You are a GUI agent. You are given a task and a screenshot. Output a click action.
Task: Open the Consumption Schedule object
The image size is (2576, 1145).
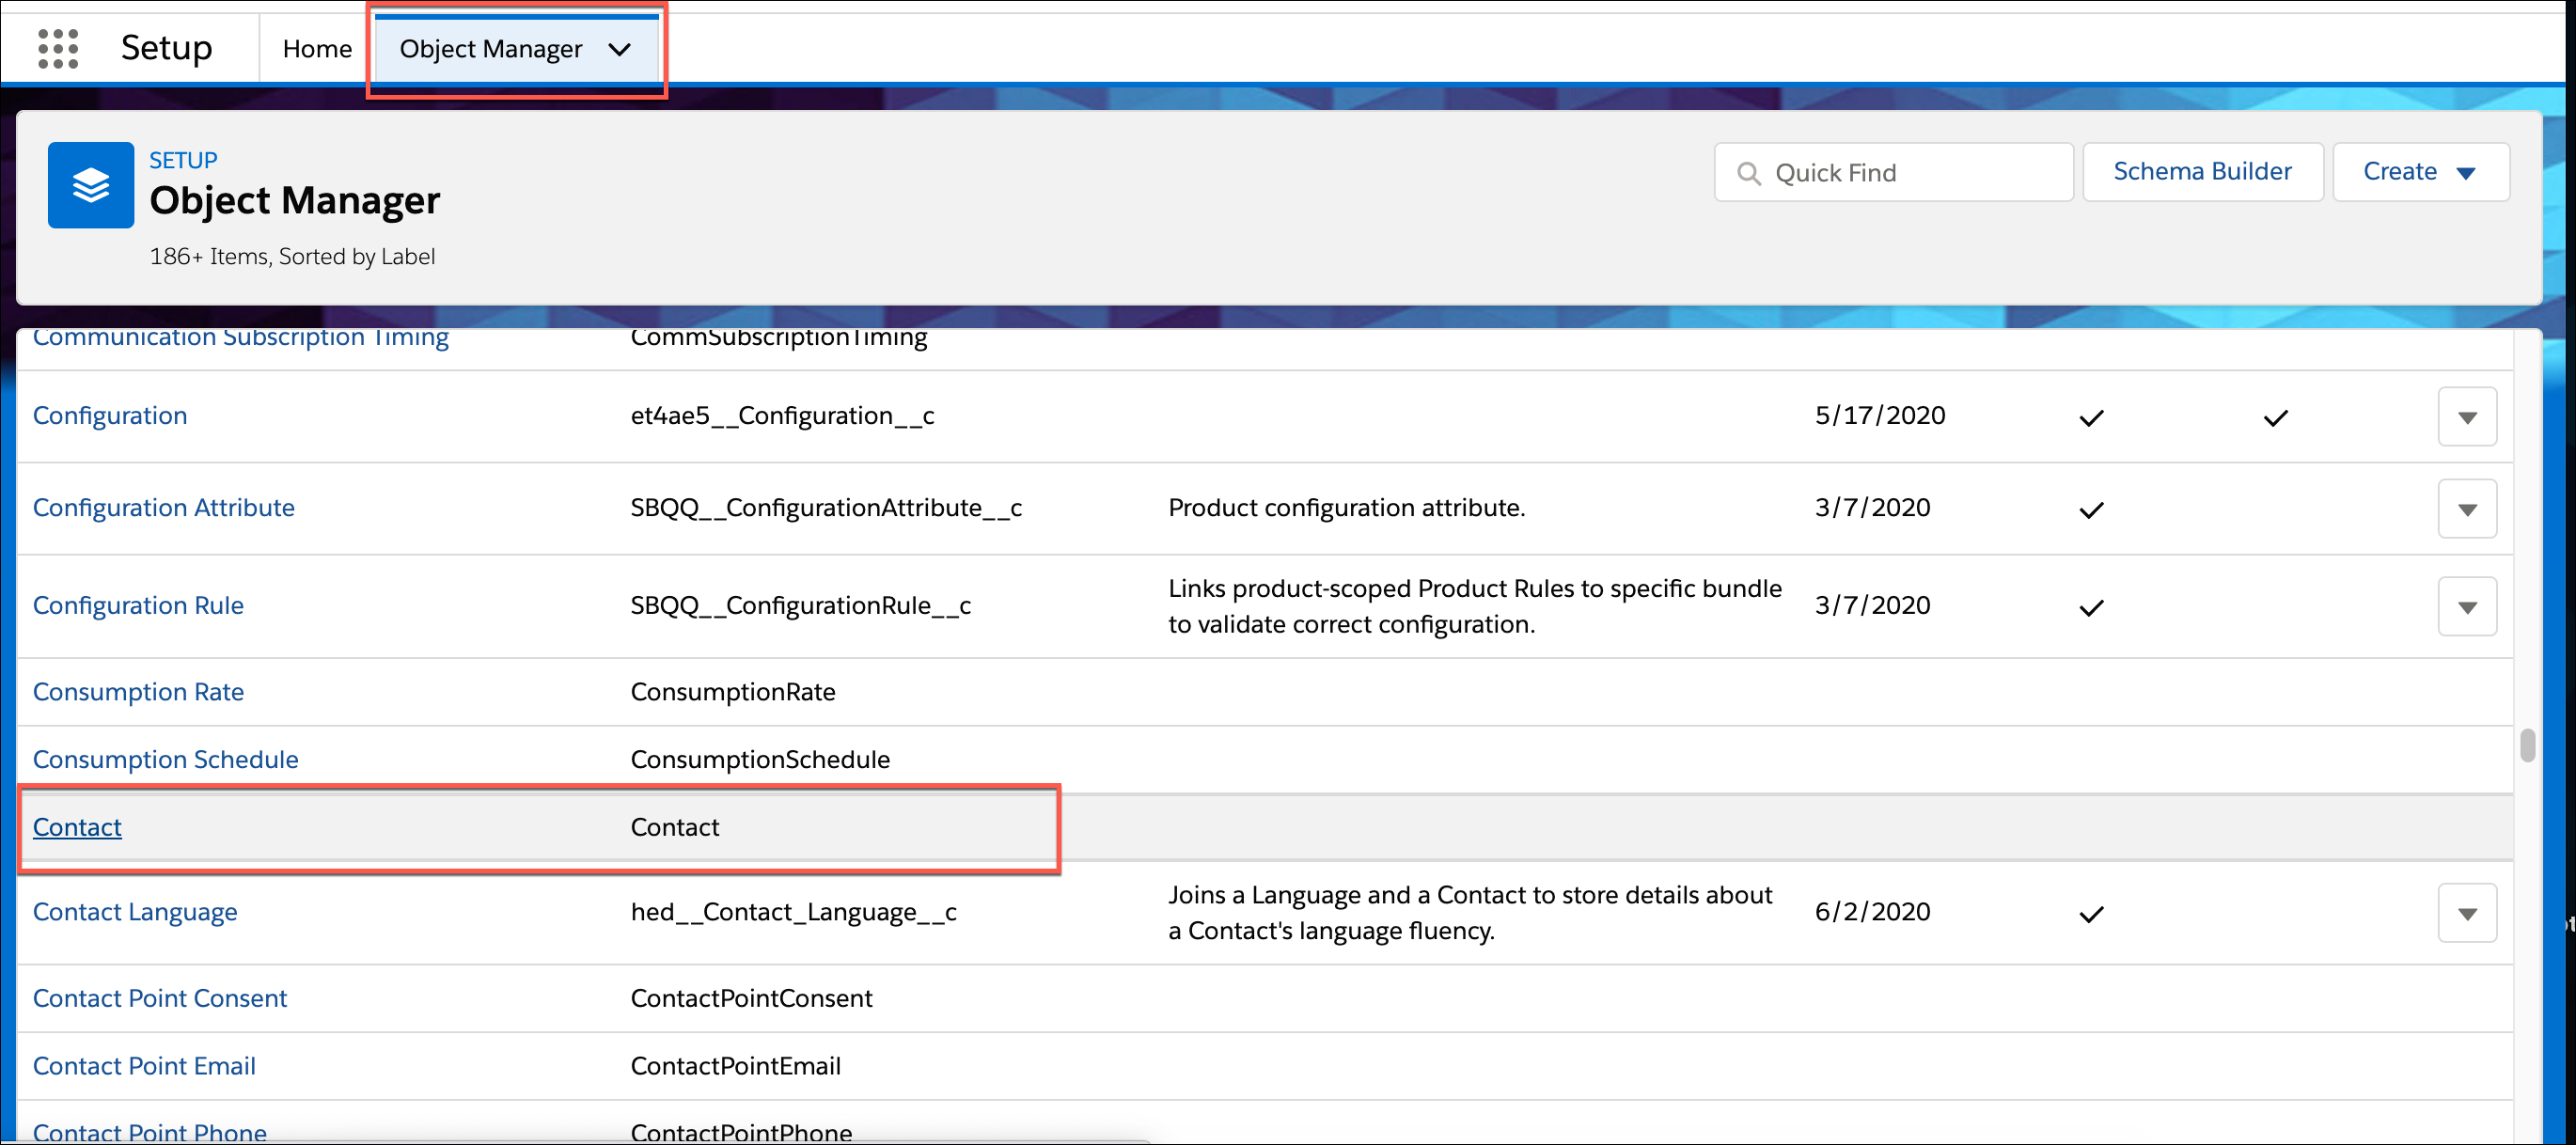point(165,759)
